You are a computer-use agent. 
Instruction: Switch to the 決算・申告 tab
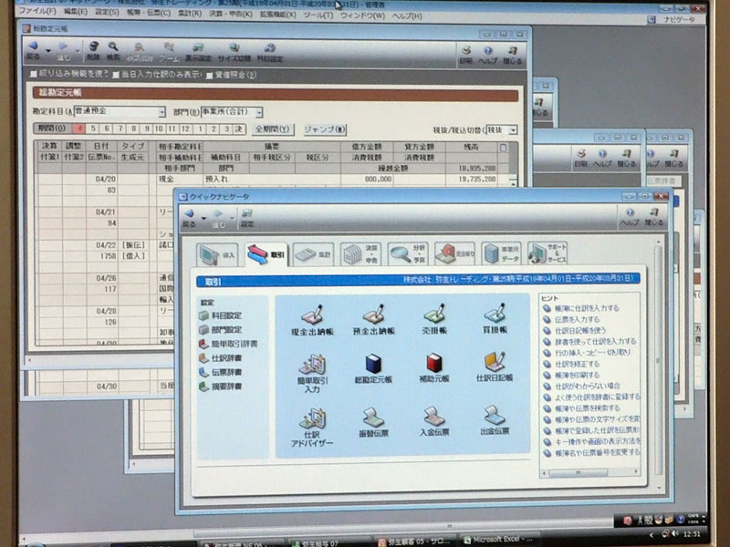click(360, 254)
